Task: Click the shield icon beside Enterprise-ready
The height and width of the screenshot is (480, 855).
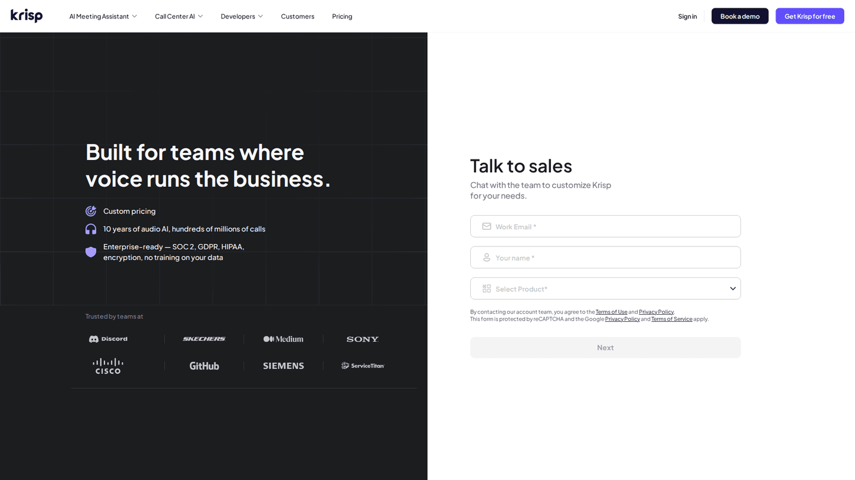Action: pyautogui.click(x=91, y=252)
